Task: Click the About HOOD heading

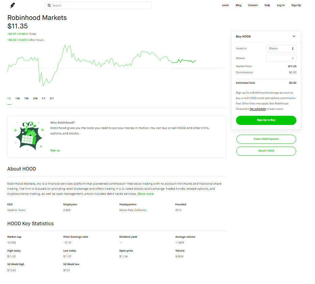Action: [x=22, y=169]
